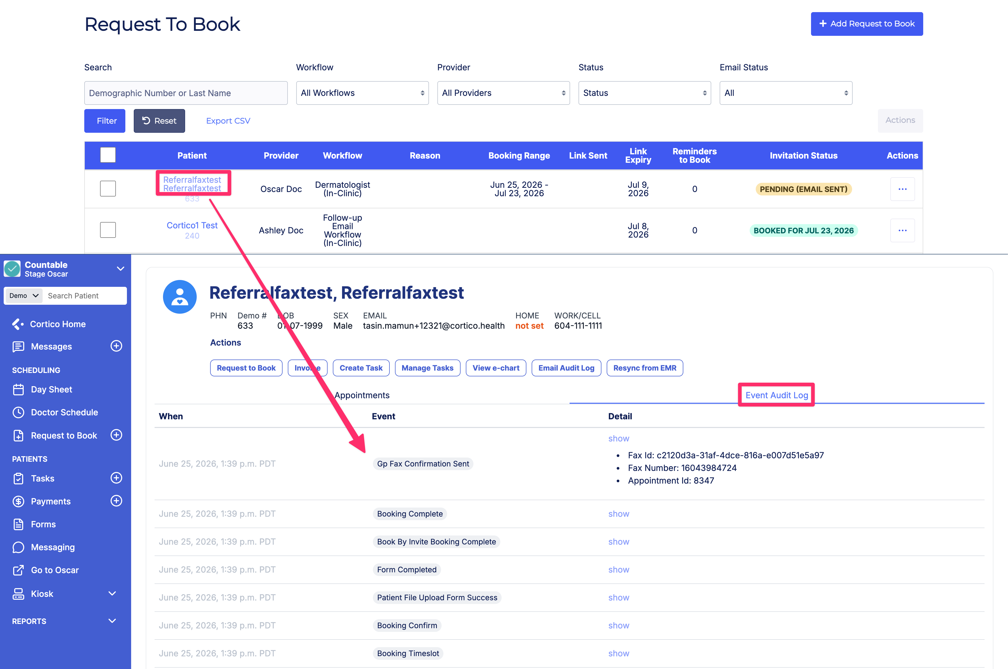Click the plus icon beside Tasks
Screen dimensions: 1008x669
pyautogui.click(x=116, y=478)
